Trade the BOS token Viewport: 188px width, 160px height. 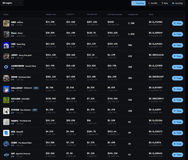[x=177, y=133]
